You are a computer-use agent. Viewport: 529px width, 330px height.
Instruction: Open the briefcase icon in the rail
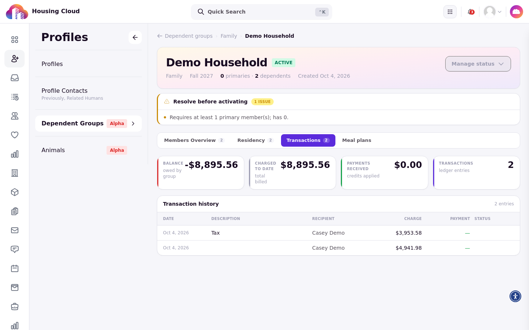coord(15,307)
